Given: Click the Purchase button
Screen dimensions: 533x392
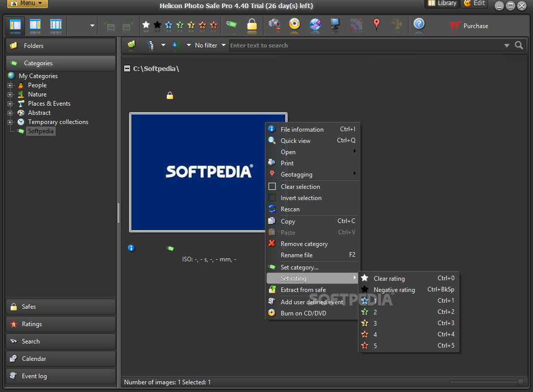Looking at the screenshot, I should [469, 26].
